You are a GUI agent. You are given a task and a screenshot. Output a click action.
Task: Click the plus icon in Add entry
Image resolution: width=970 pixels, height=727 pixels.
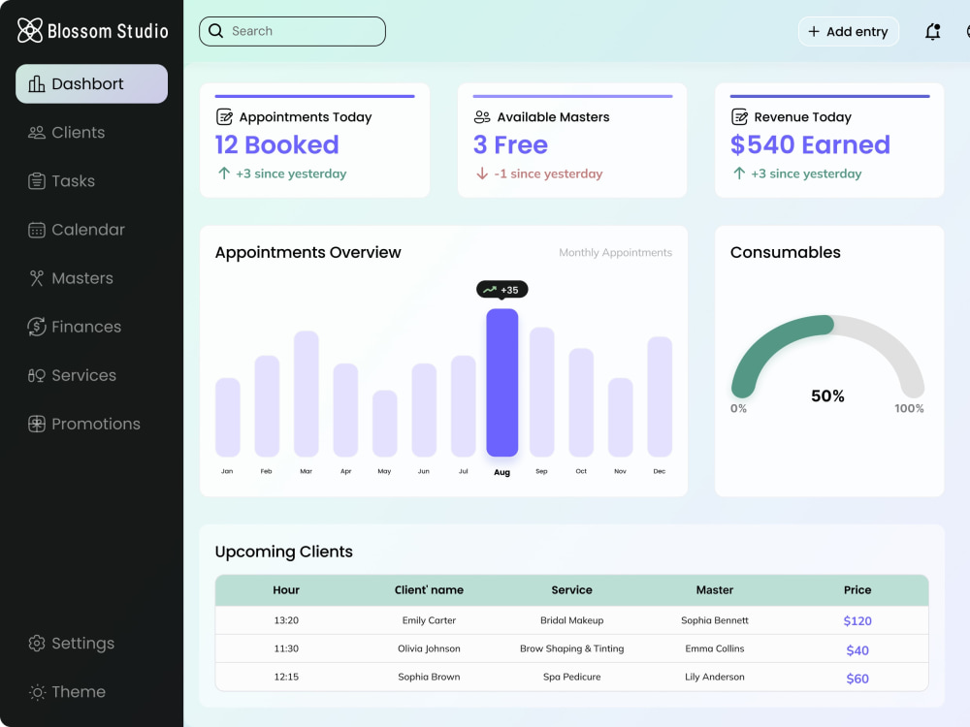pos(814,32)
